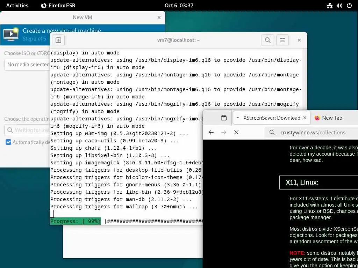This screenshot has width=358, height=268.
Task: Click the line "Setting up libsixel-bin"
Action: 110,155
